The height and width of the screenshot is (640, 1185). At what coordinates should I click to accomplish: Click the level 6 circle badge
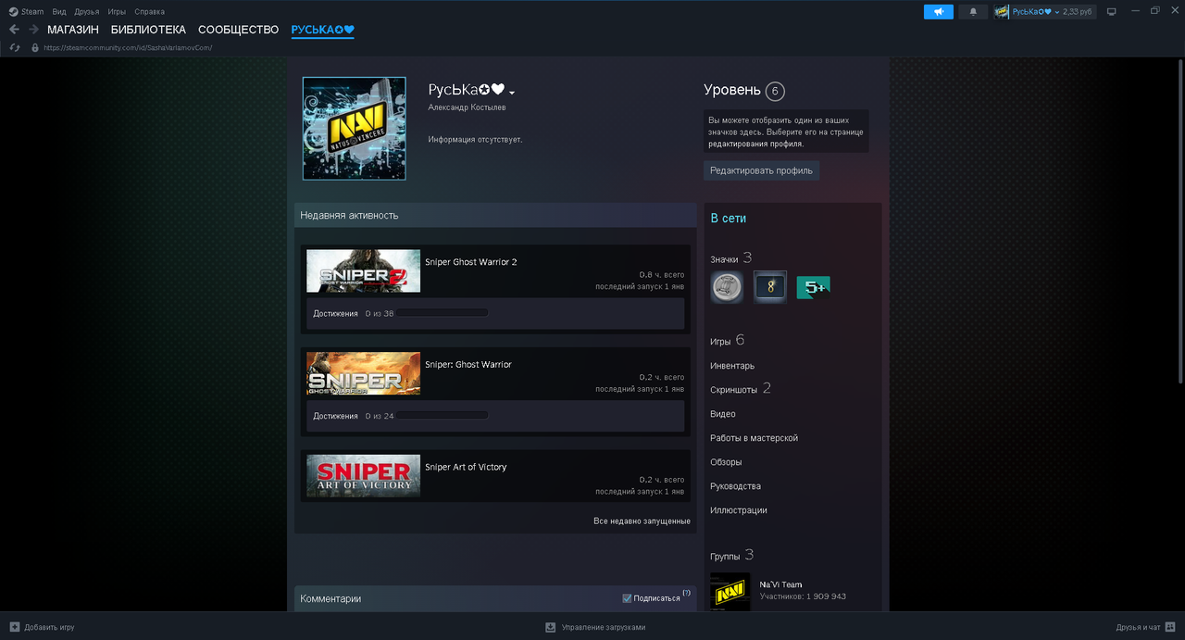775,91
